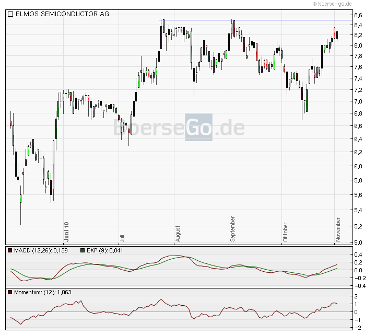
Task: Click the −2 value on Momentum axis
Action: click(358, 328)
